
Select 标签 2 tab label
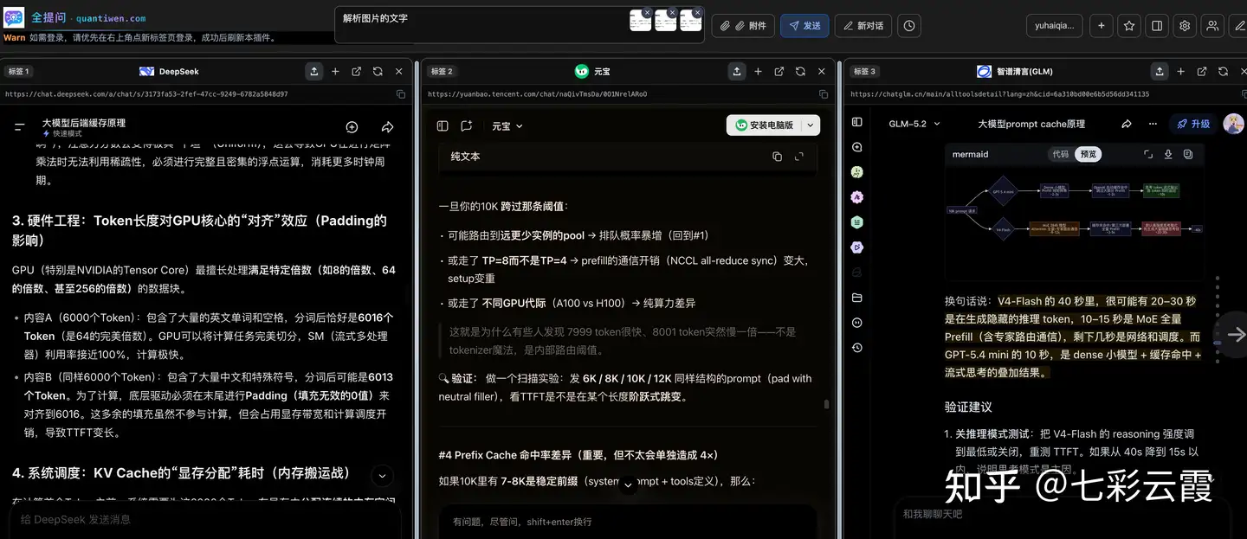442,72
